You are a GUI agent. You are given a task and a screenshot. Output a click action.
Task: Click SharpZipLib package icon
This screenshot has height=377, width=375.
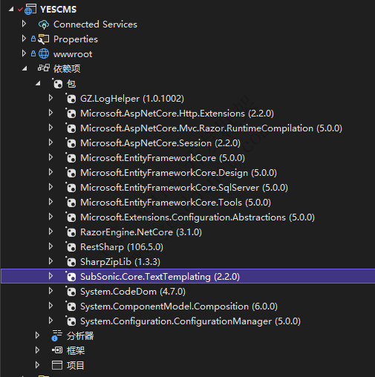[x=71, y=262]
